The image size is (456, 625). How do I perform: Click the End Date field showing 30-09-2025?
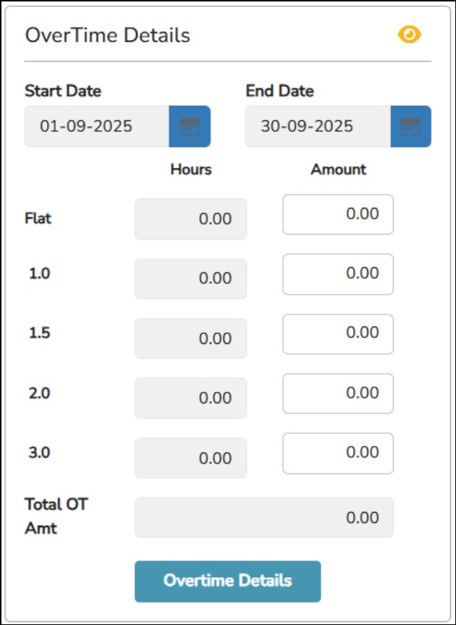(318, 127)
